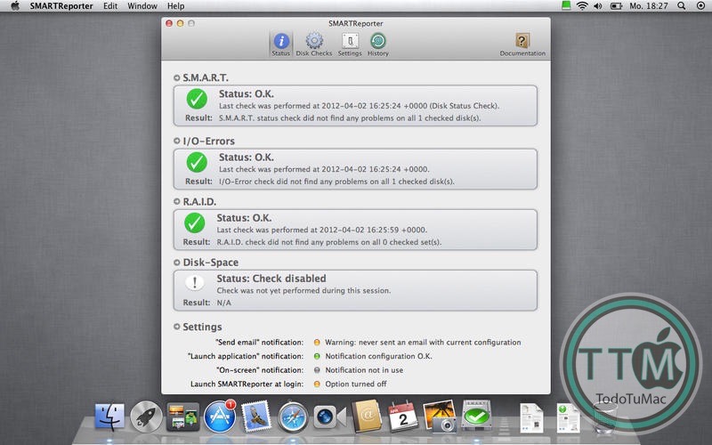This screenshot has width=712, height=445.
Task: Click the menu bar clock Mo. 18:27
Action: 649,6
